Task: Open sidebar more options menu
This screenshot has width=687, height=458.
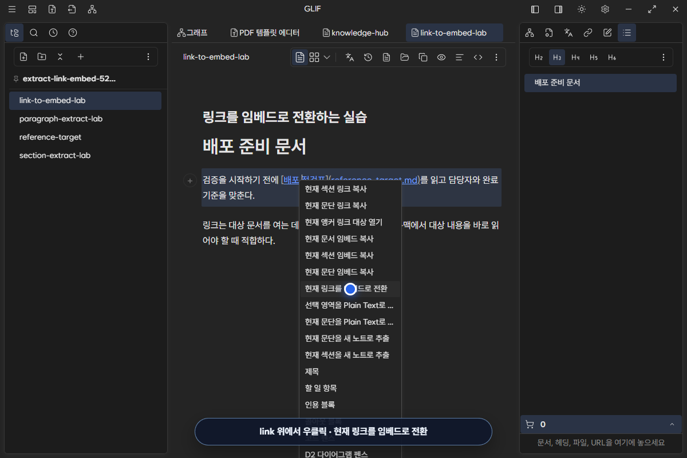Action: pyautogui.click(x=148, y=57)
